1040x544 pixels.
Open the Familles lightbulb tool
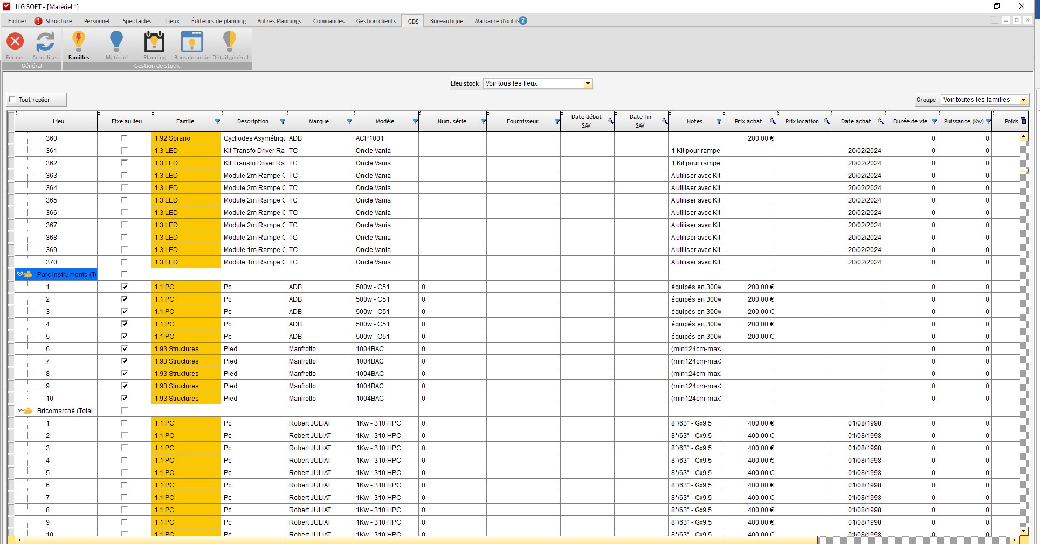[x=79, y=42]
